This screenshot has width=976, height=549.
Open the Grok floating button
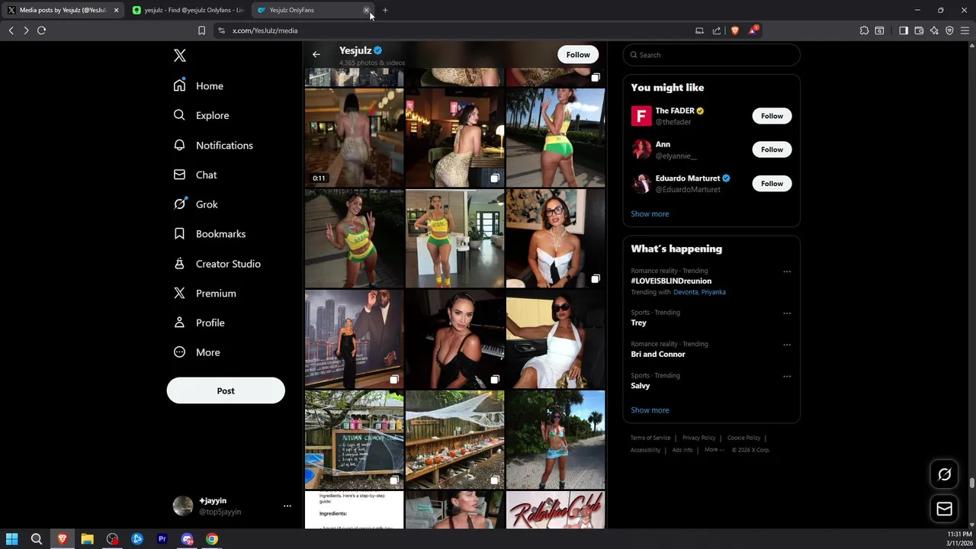click(x=944, y=474)
